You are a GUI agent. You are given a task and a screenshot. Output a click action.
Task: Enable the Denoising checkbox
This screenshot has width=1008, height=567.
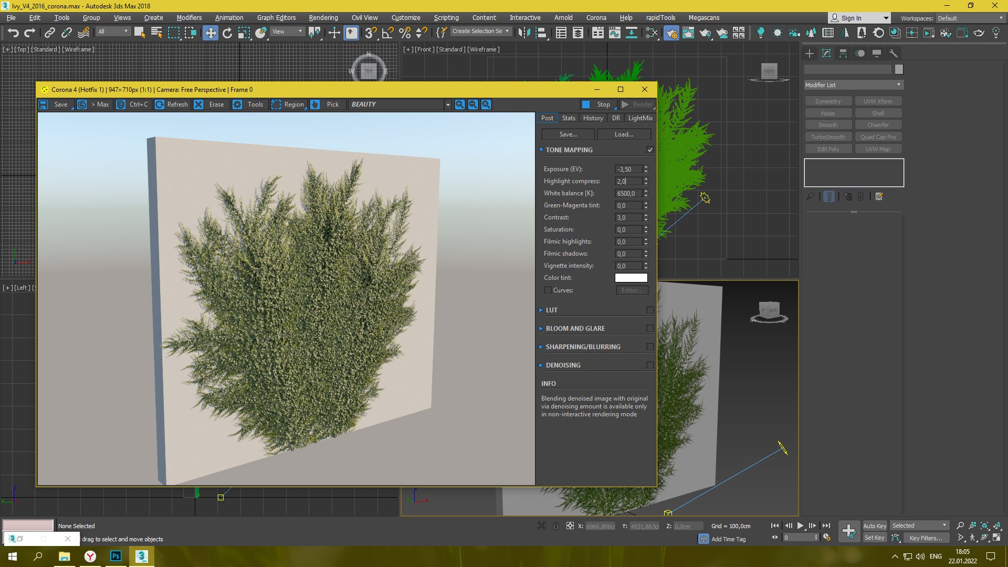650,365
